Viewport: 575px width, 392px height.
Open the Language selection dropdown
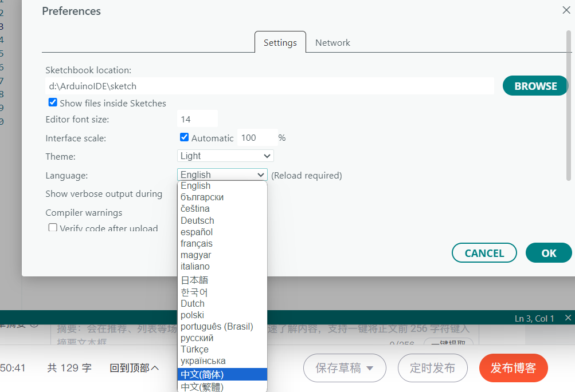[222, 175]
